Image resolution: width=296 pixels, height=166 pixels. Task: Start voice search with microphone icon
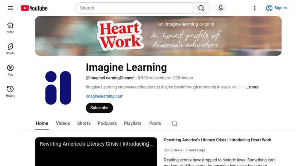[221, 8]
